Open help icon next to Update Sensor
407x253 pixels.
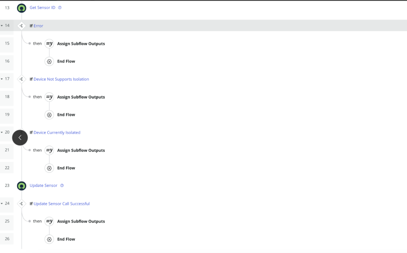coord(62,186)
